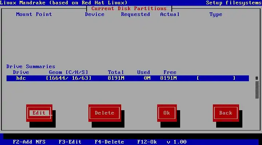Screen dimensions: 262x145
Task: Click the scrollbar '#' marker
Action: click(257, 78)
